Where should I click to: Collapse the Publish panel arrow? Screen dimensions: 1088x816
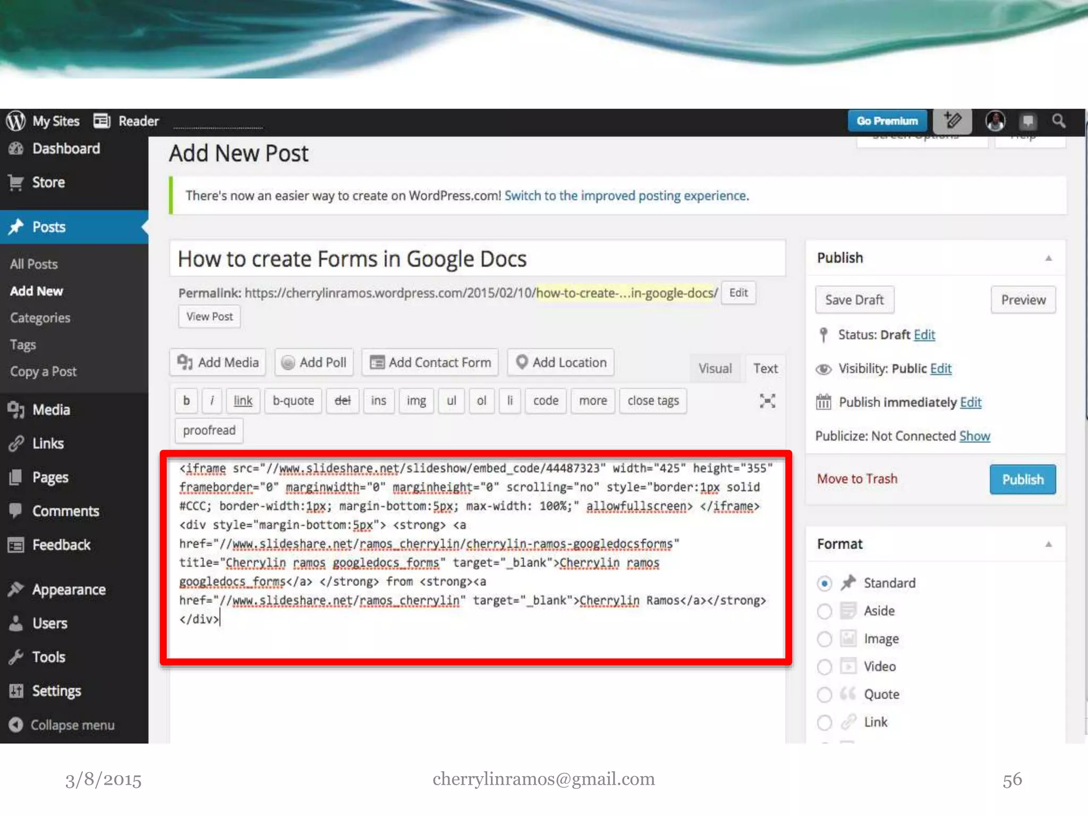coord(1048,258)
